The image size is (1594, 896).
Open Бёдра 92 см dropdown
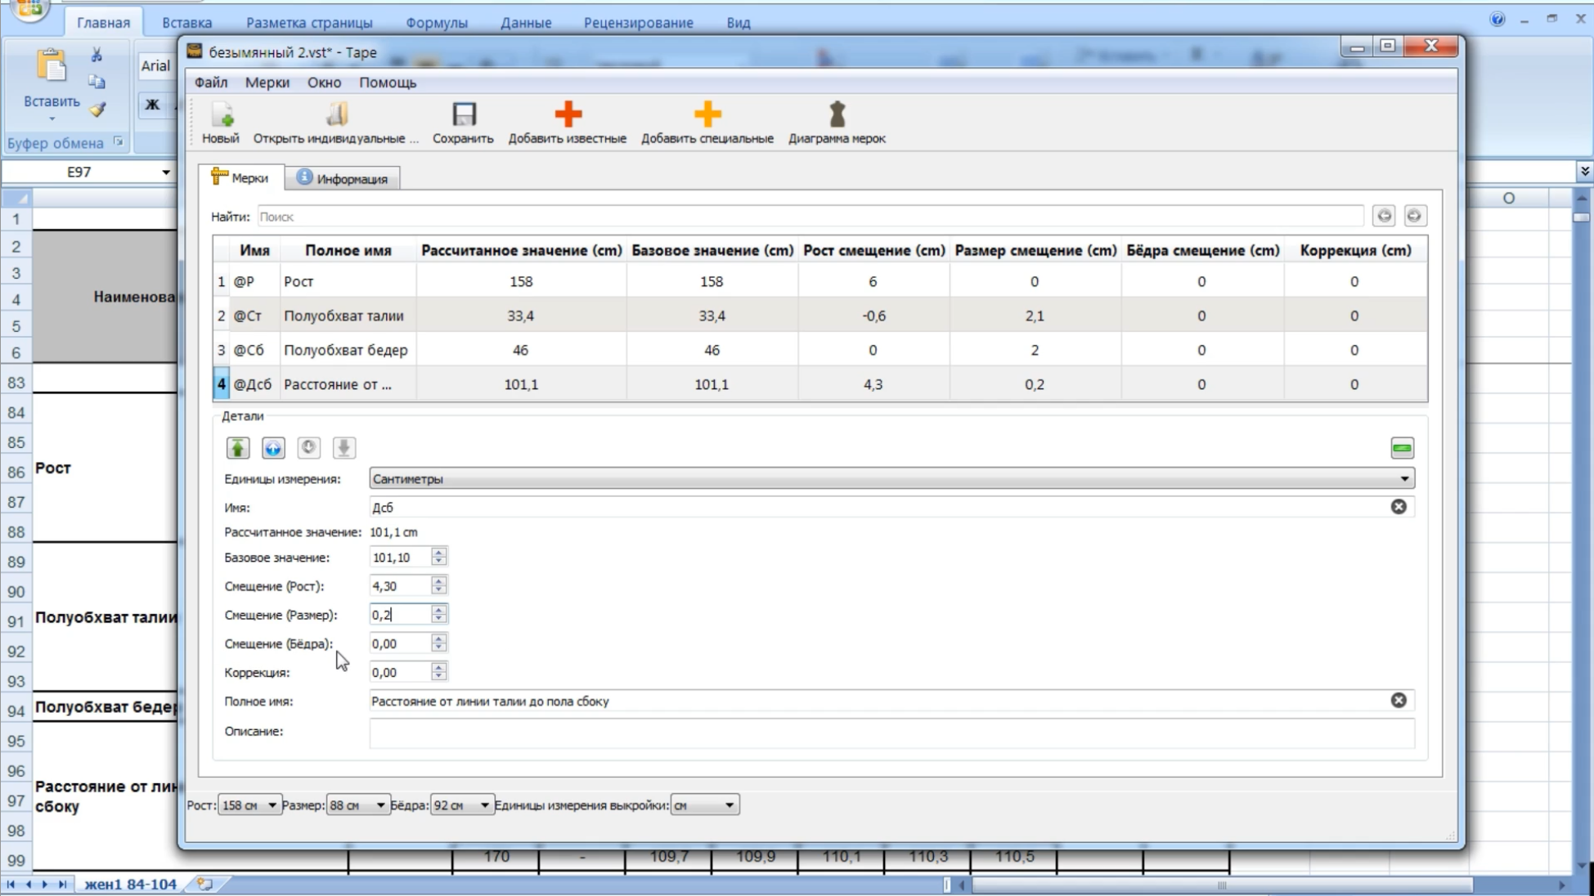(462, 805)
